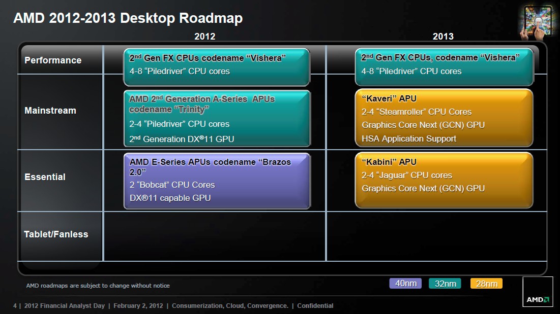Image resolution: width=560 pixels, height=314 pixels.
Task: Select the Essential row label
Action: point(45,177)
